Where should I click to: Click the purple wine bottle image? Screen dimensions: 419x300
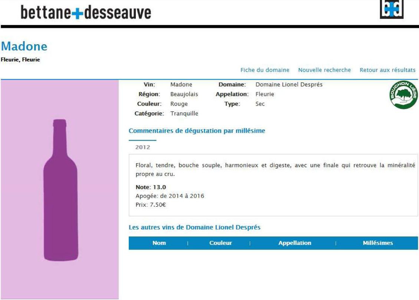click(60, 190)
